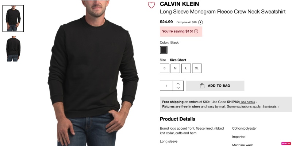
Task: Show front view thumbnail of sweatshirt
Action: click(13, 19)
